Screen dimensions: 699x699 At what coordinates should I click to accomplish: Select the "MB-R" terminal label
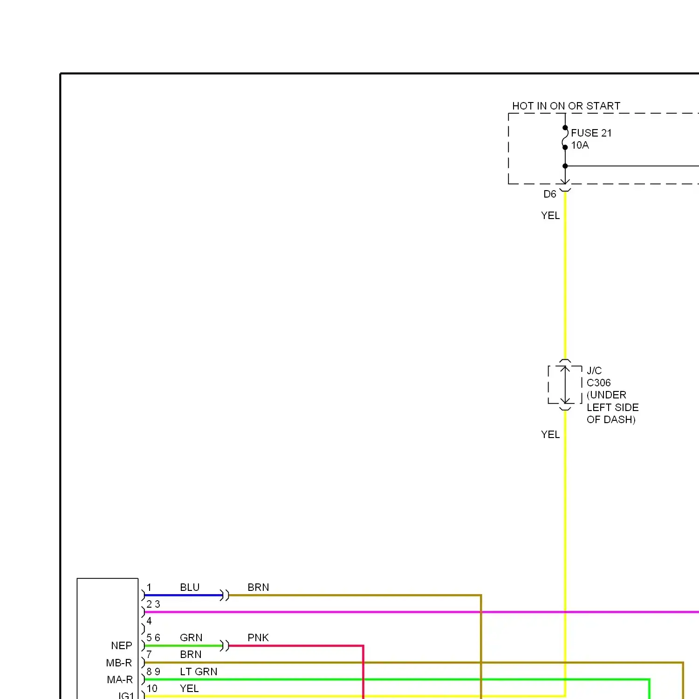pyautogui.click(x=119, y=663)
